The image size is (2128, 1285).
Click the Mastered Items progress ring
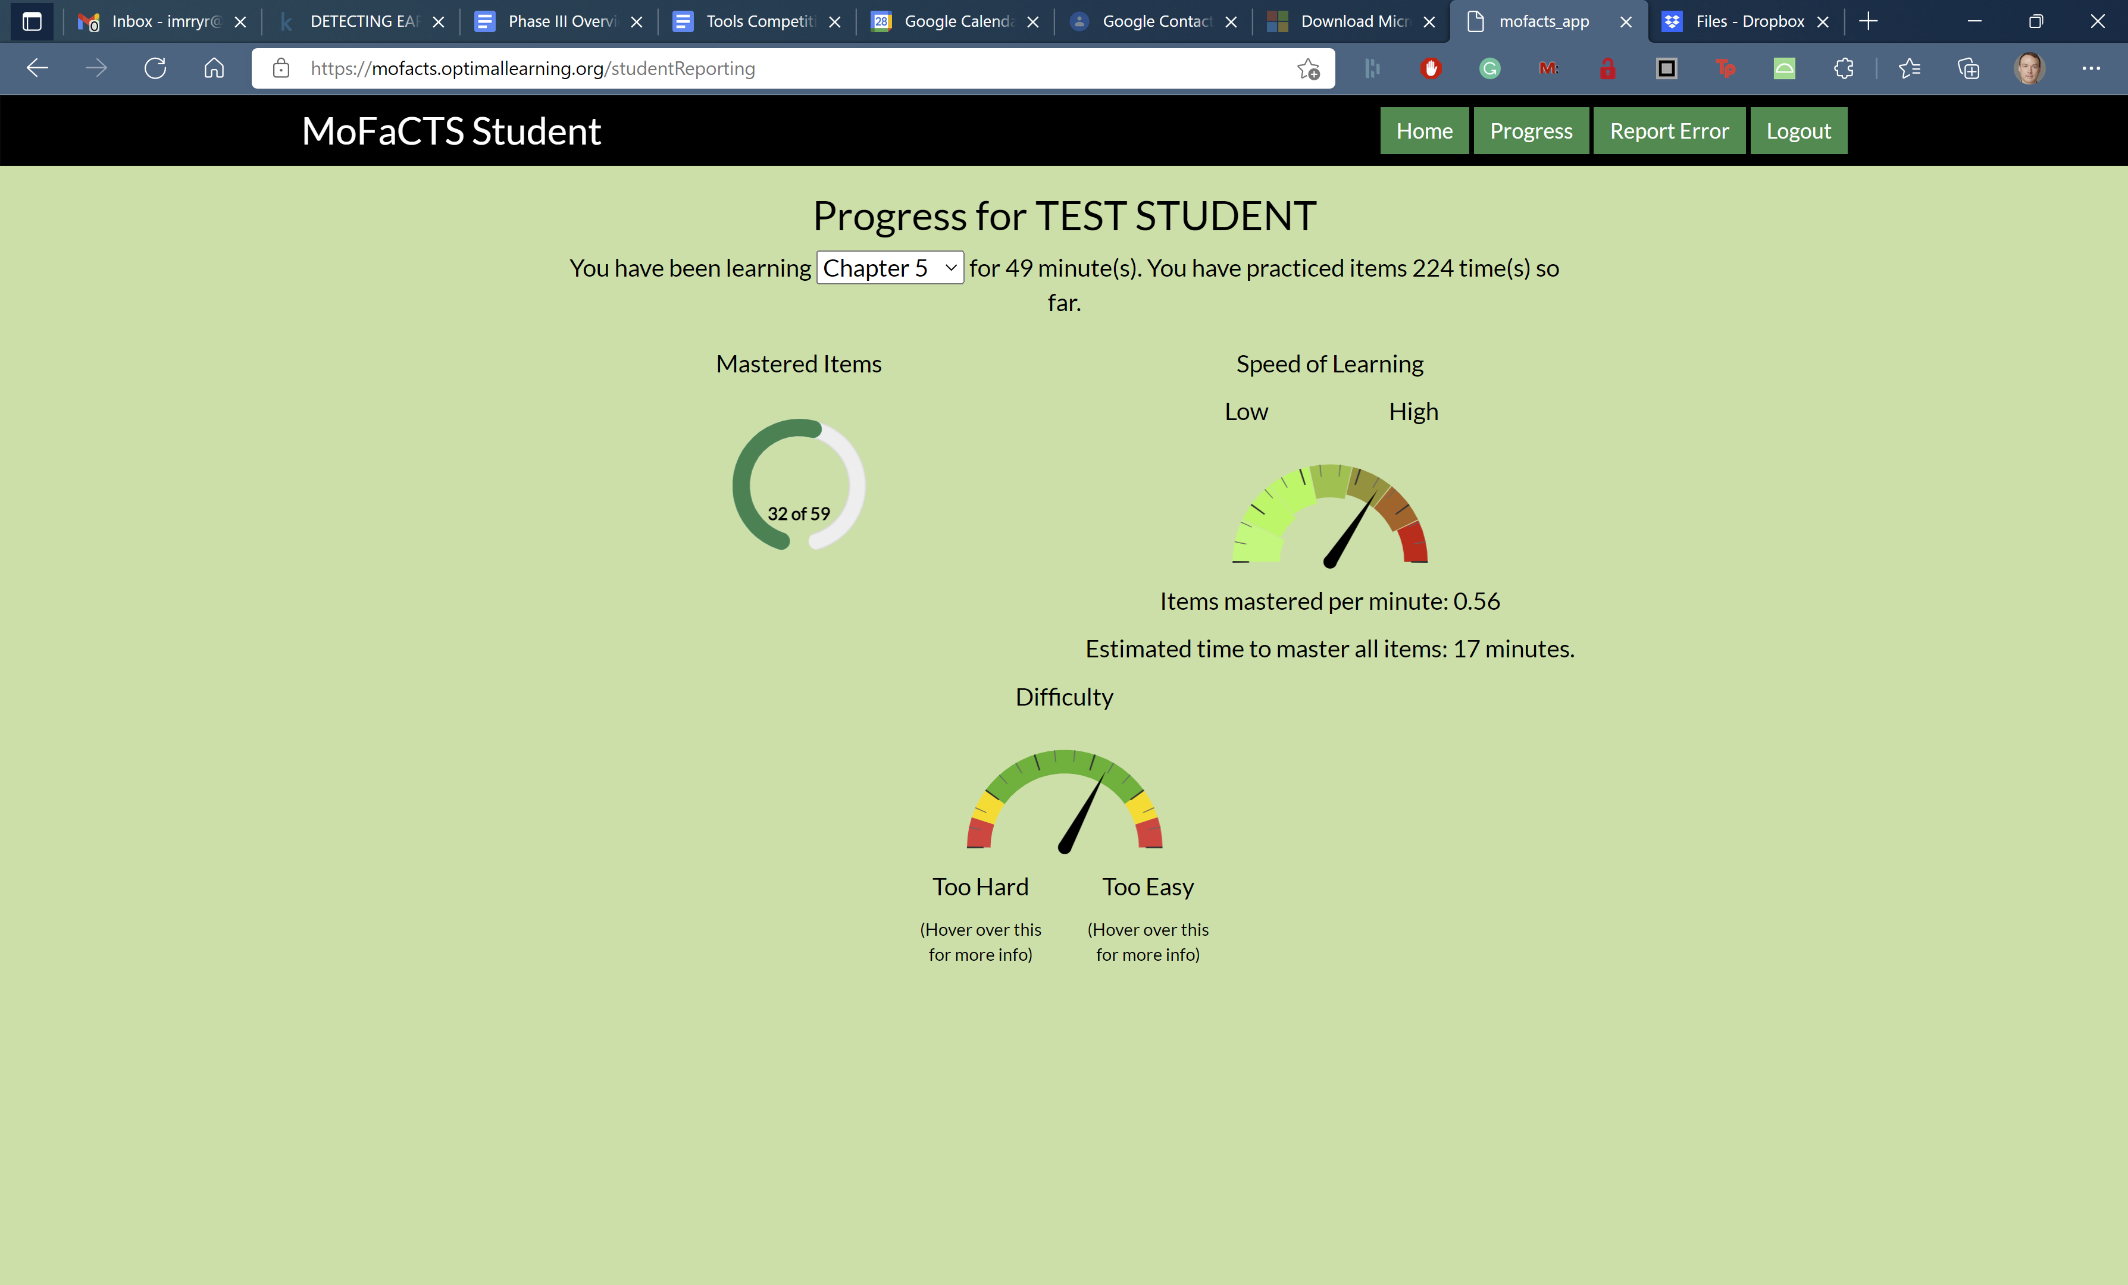pyautogui.click(x=798, y=485)
